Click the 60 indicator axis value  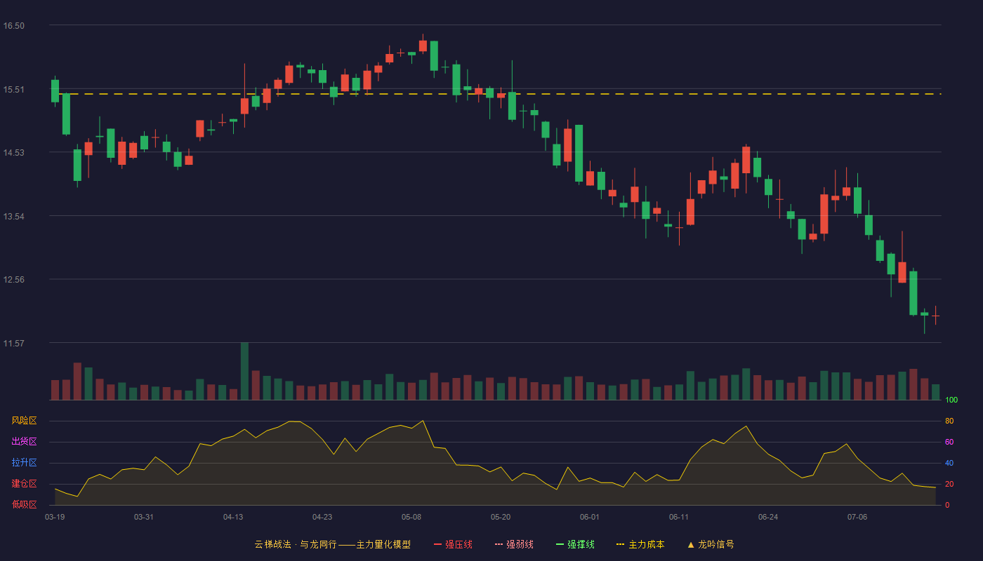949,442
